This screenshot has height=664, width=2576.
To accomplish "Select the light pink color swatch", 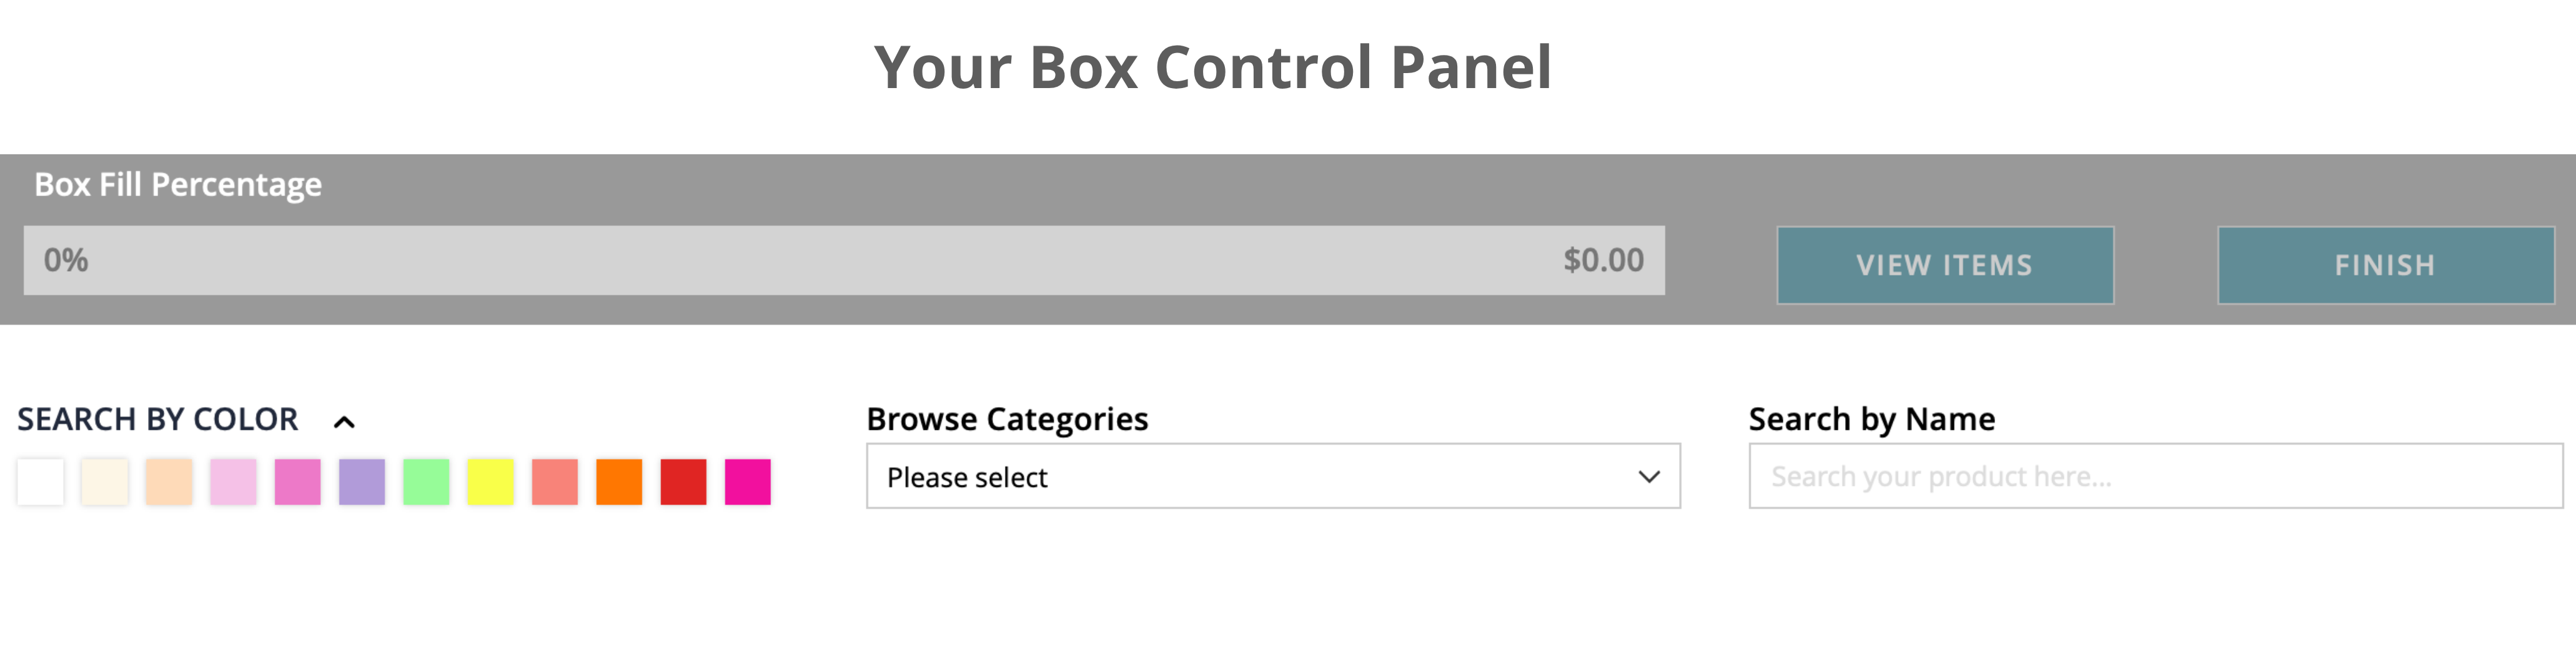I will 233,482.
